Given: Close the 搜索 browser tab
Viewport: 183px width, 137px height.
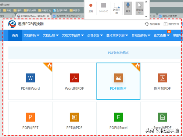Looking at the screenshot, I should pos(13,16).
